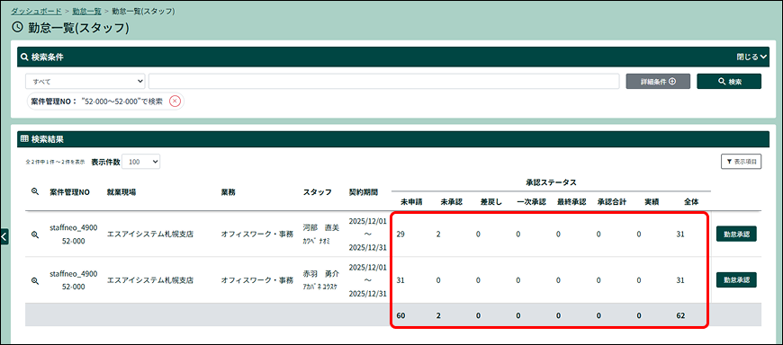783x345 pixels.
Task: Click the grid icon in 検索結果 header
Action: (x=24, y=138)
